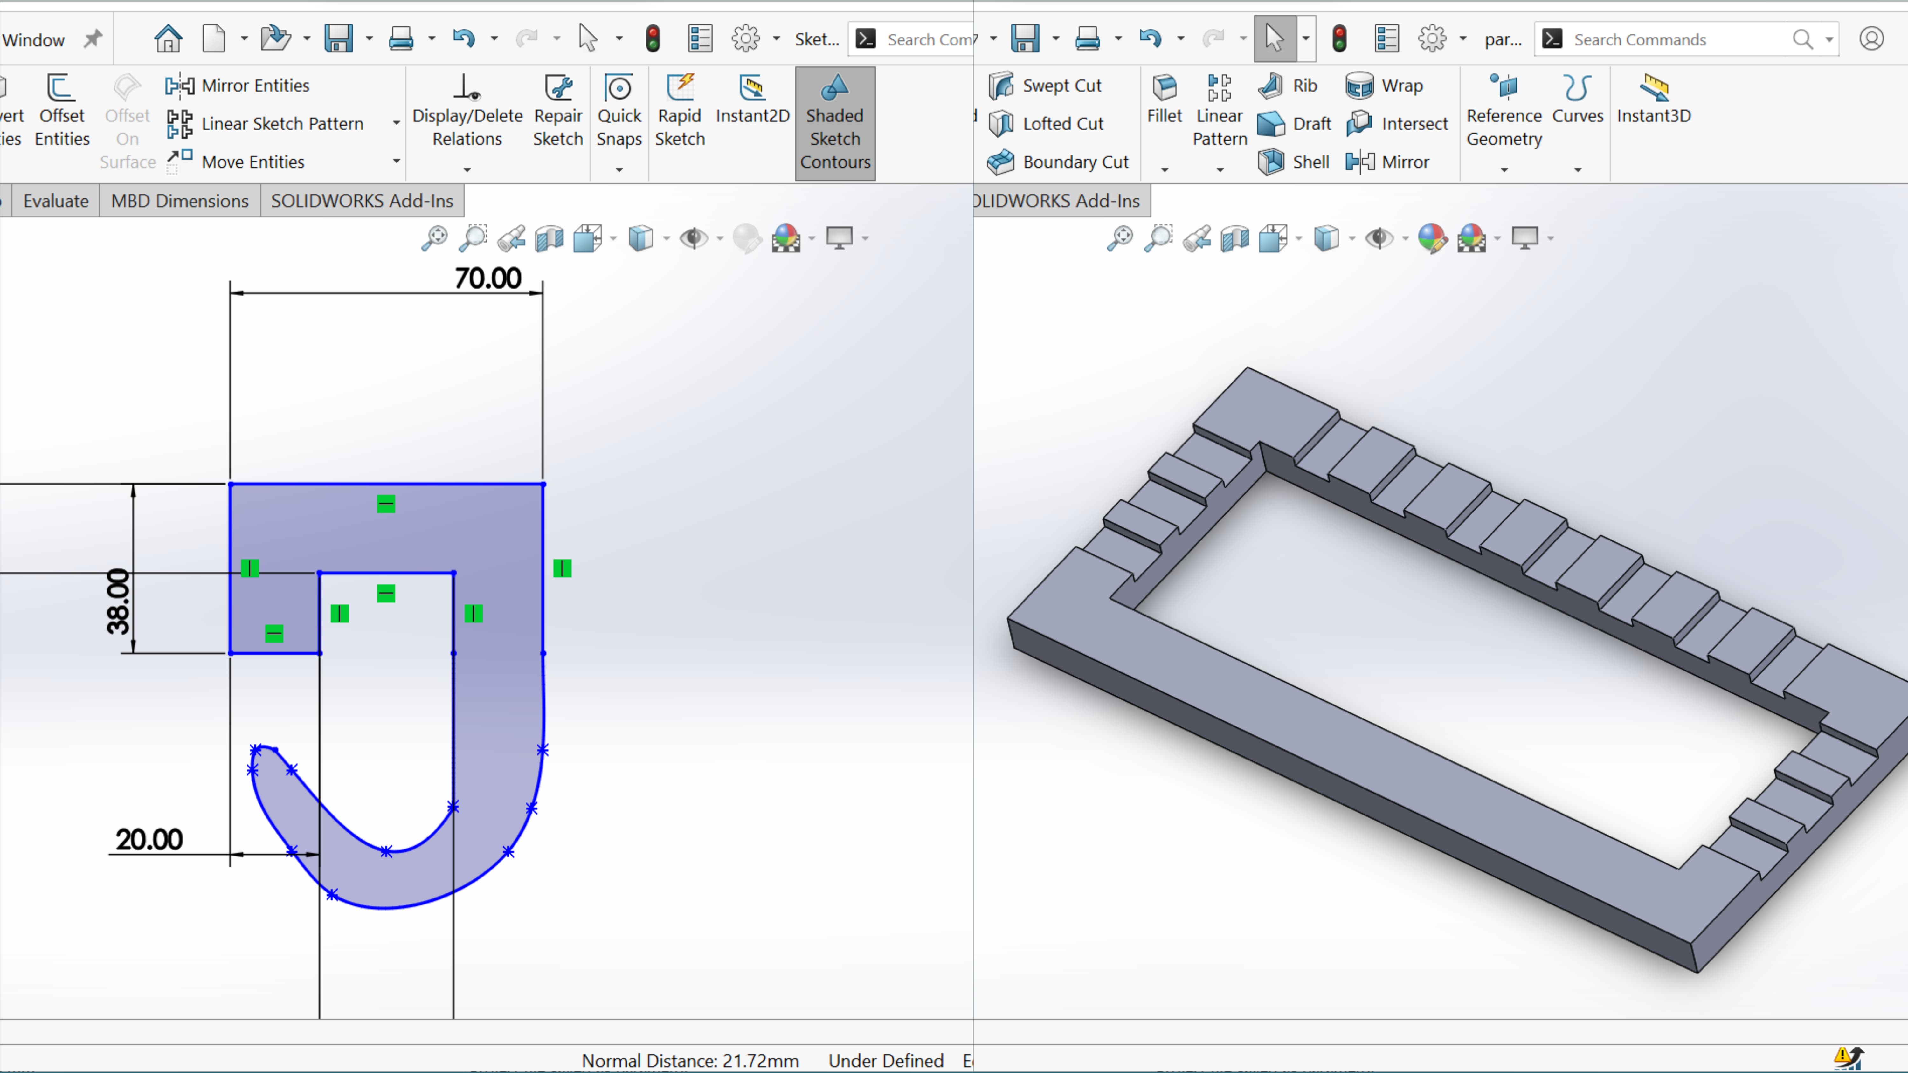The width and height of the screenshot is (1908, 1073).
Task: Click Select cursor tool in left window
Action: [588, 38]
